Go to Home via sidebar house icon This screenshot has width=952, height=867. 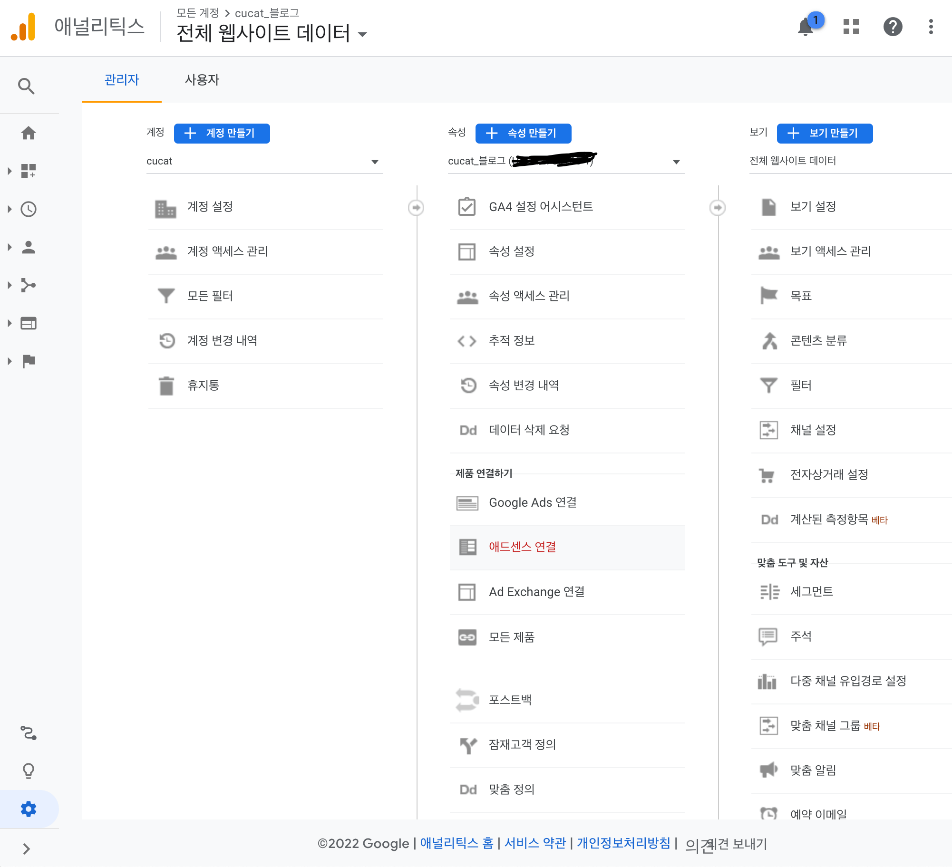[x=29, y=133]
